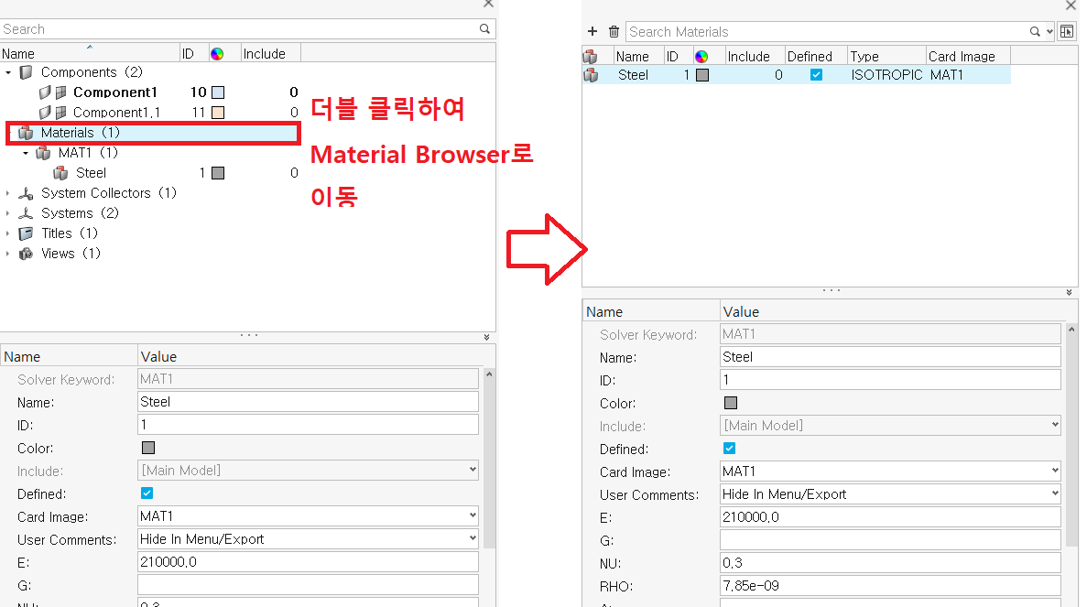This screenshot has height=607, width=1087.
Task: Click the color wheel header in Material Browser
Action: point(701,56)
